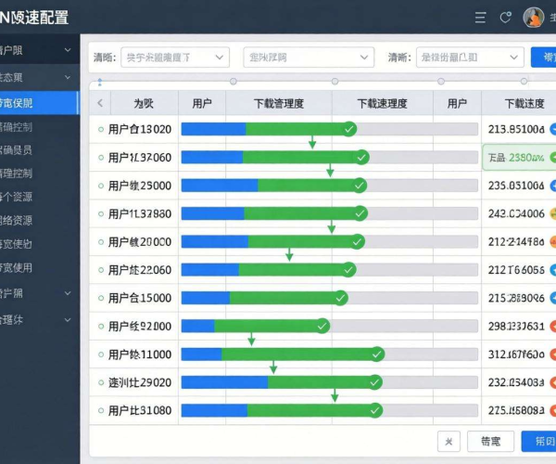Select the radio circle for row 32060
The image size is (556, 464).
(x=101, y=157)
